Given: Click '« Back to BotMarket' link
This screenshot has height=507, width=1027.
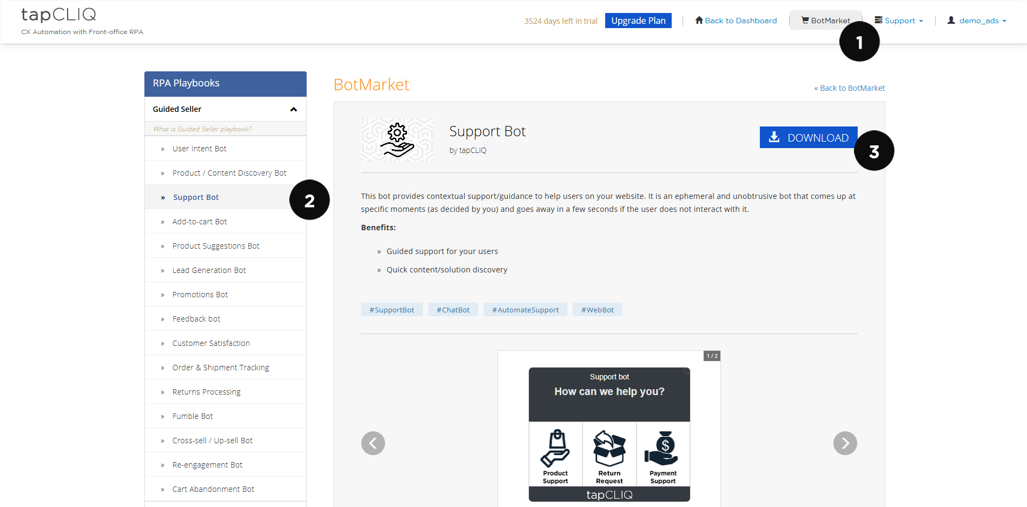Looking at the screenshot, I should point(850,88).
